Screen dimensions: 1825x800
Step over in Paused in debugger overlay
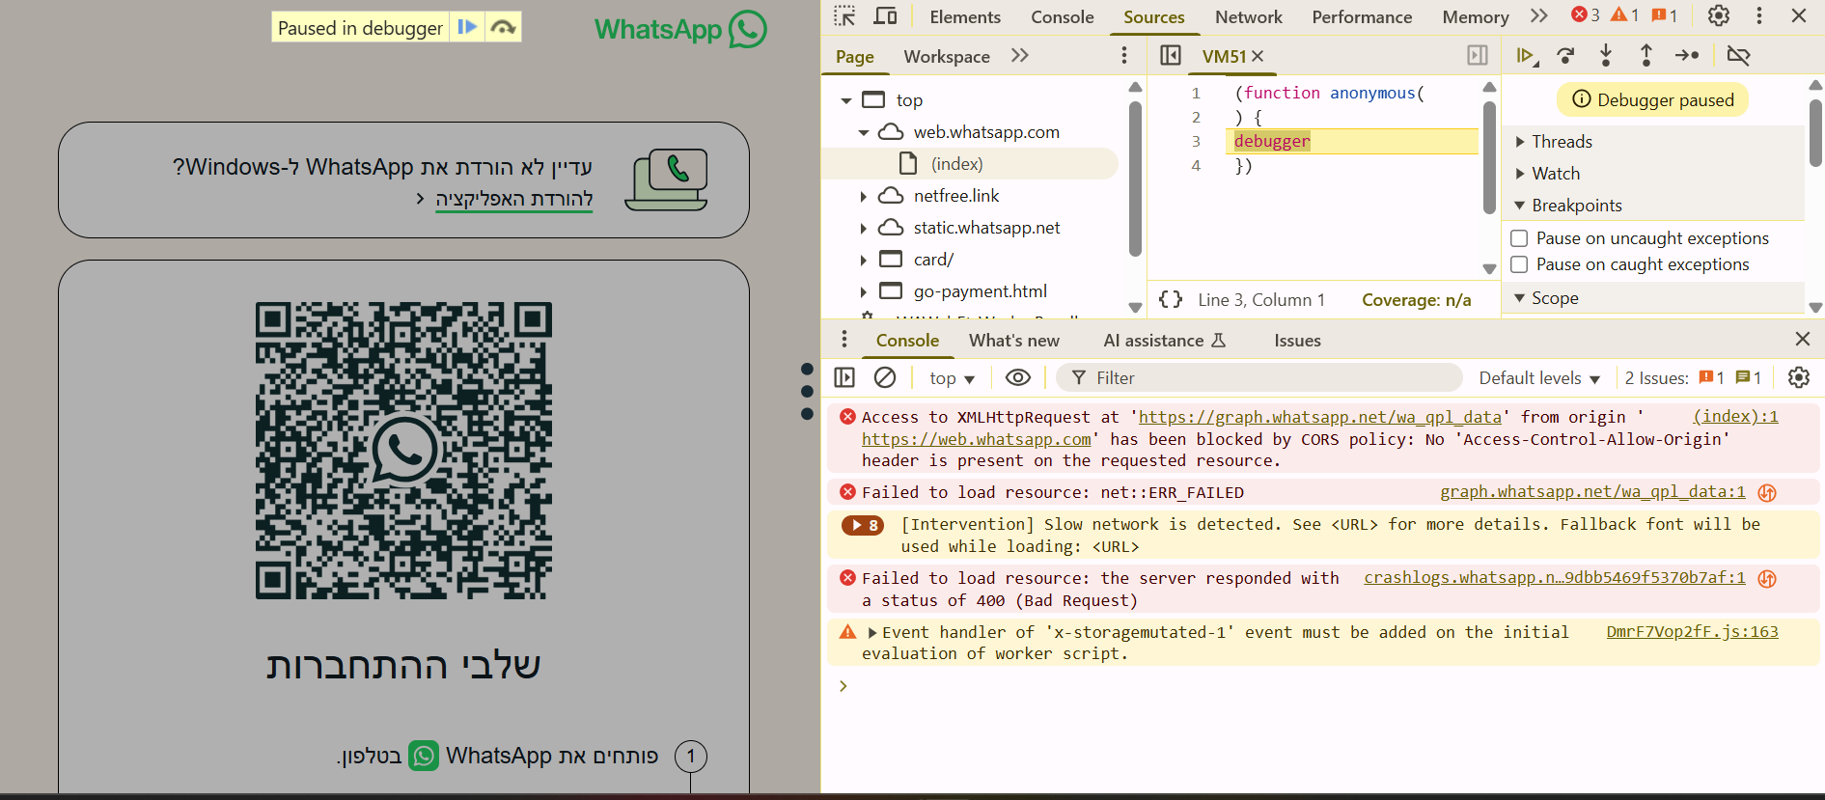pos(503,27)
